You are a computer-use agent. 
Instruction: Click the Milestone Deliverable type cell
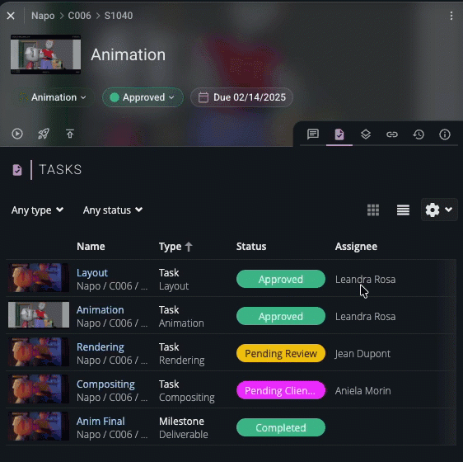tap(184, 427)
